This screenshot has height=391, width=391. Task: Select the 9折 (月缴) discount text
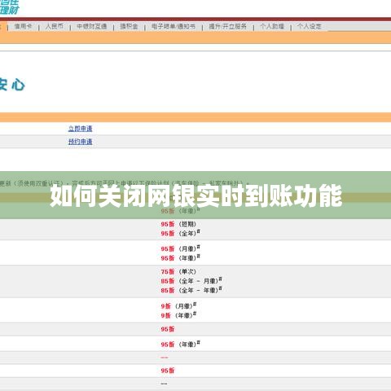[178, 306]
